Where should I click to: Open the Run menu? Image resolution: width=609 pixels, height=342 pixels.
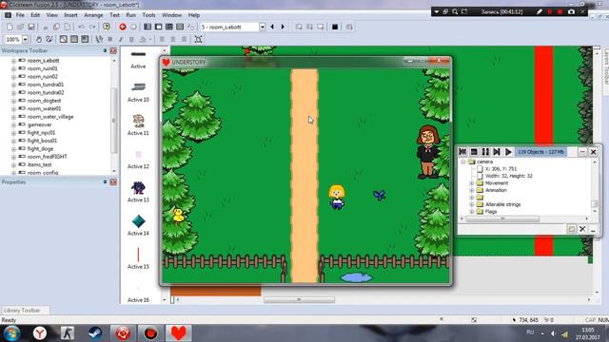click(131, 15)
